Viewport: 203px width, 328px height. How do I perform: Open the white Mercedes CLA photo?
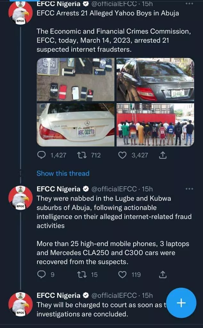coord(76,125)
